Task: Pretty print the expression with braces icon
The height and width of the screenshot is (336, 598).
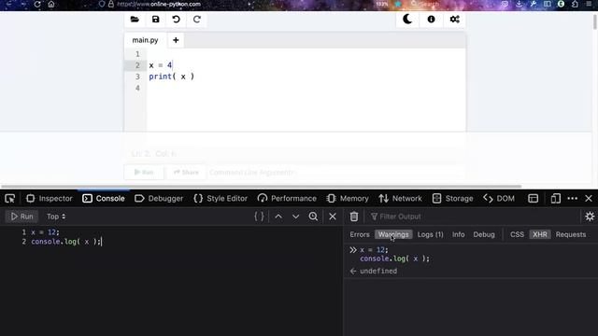Action: [259, 217]
